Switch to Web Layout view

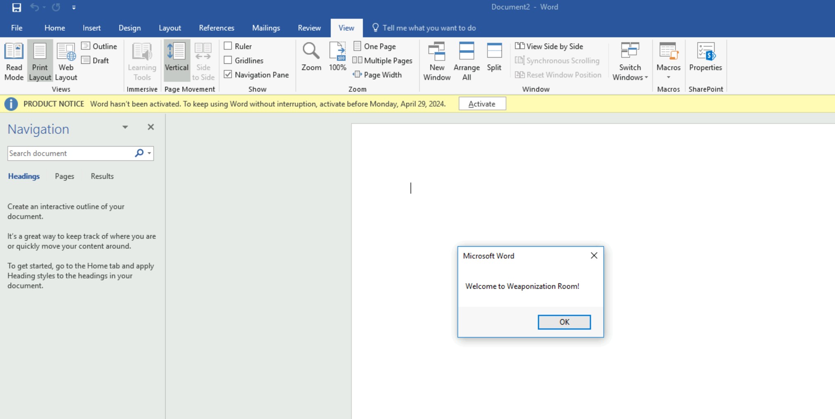[x=66, y=61]
